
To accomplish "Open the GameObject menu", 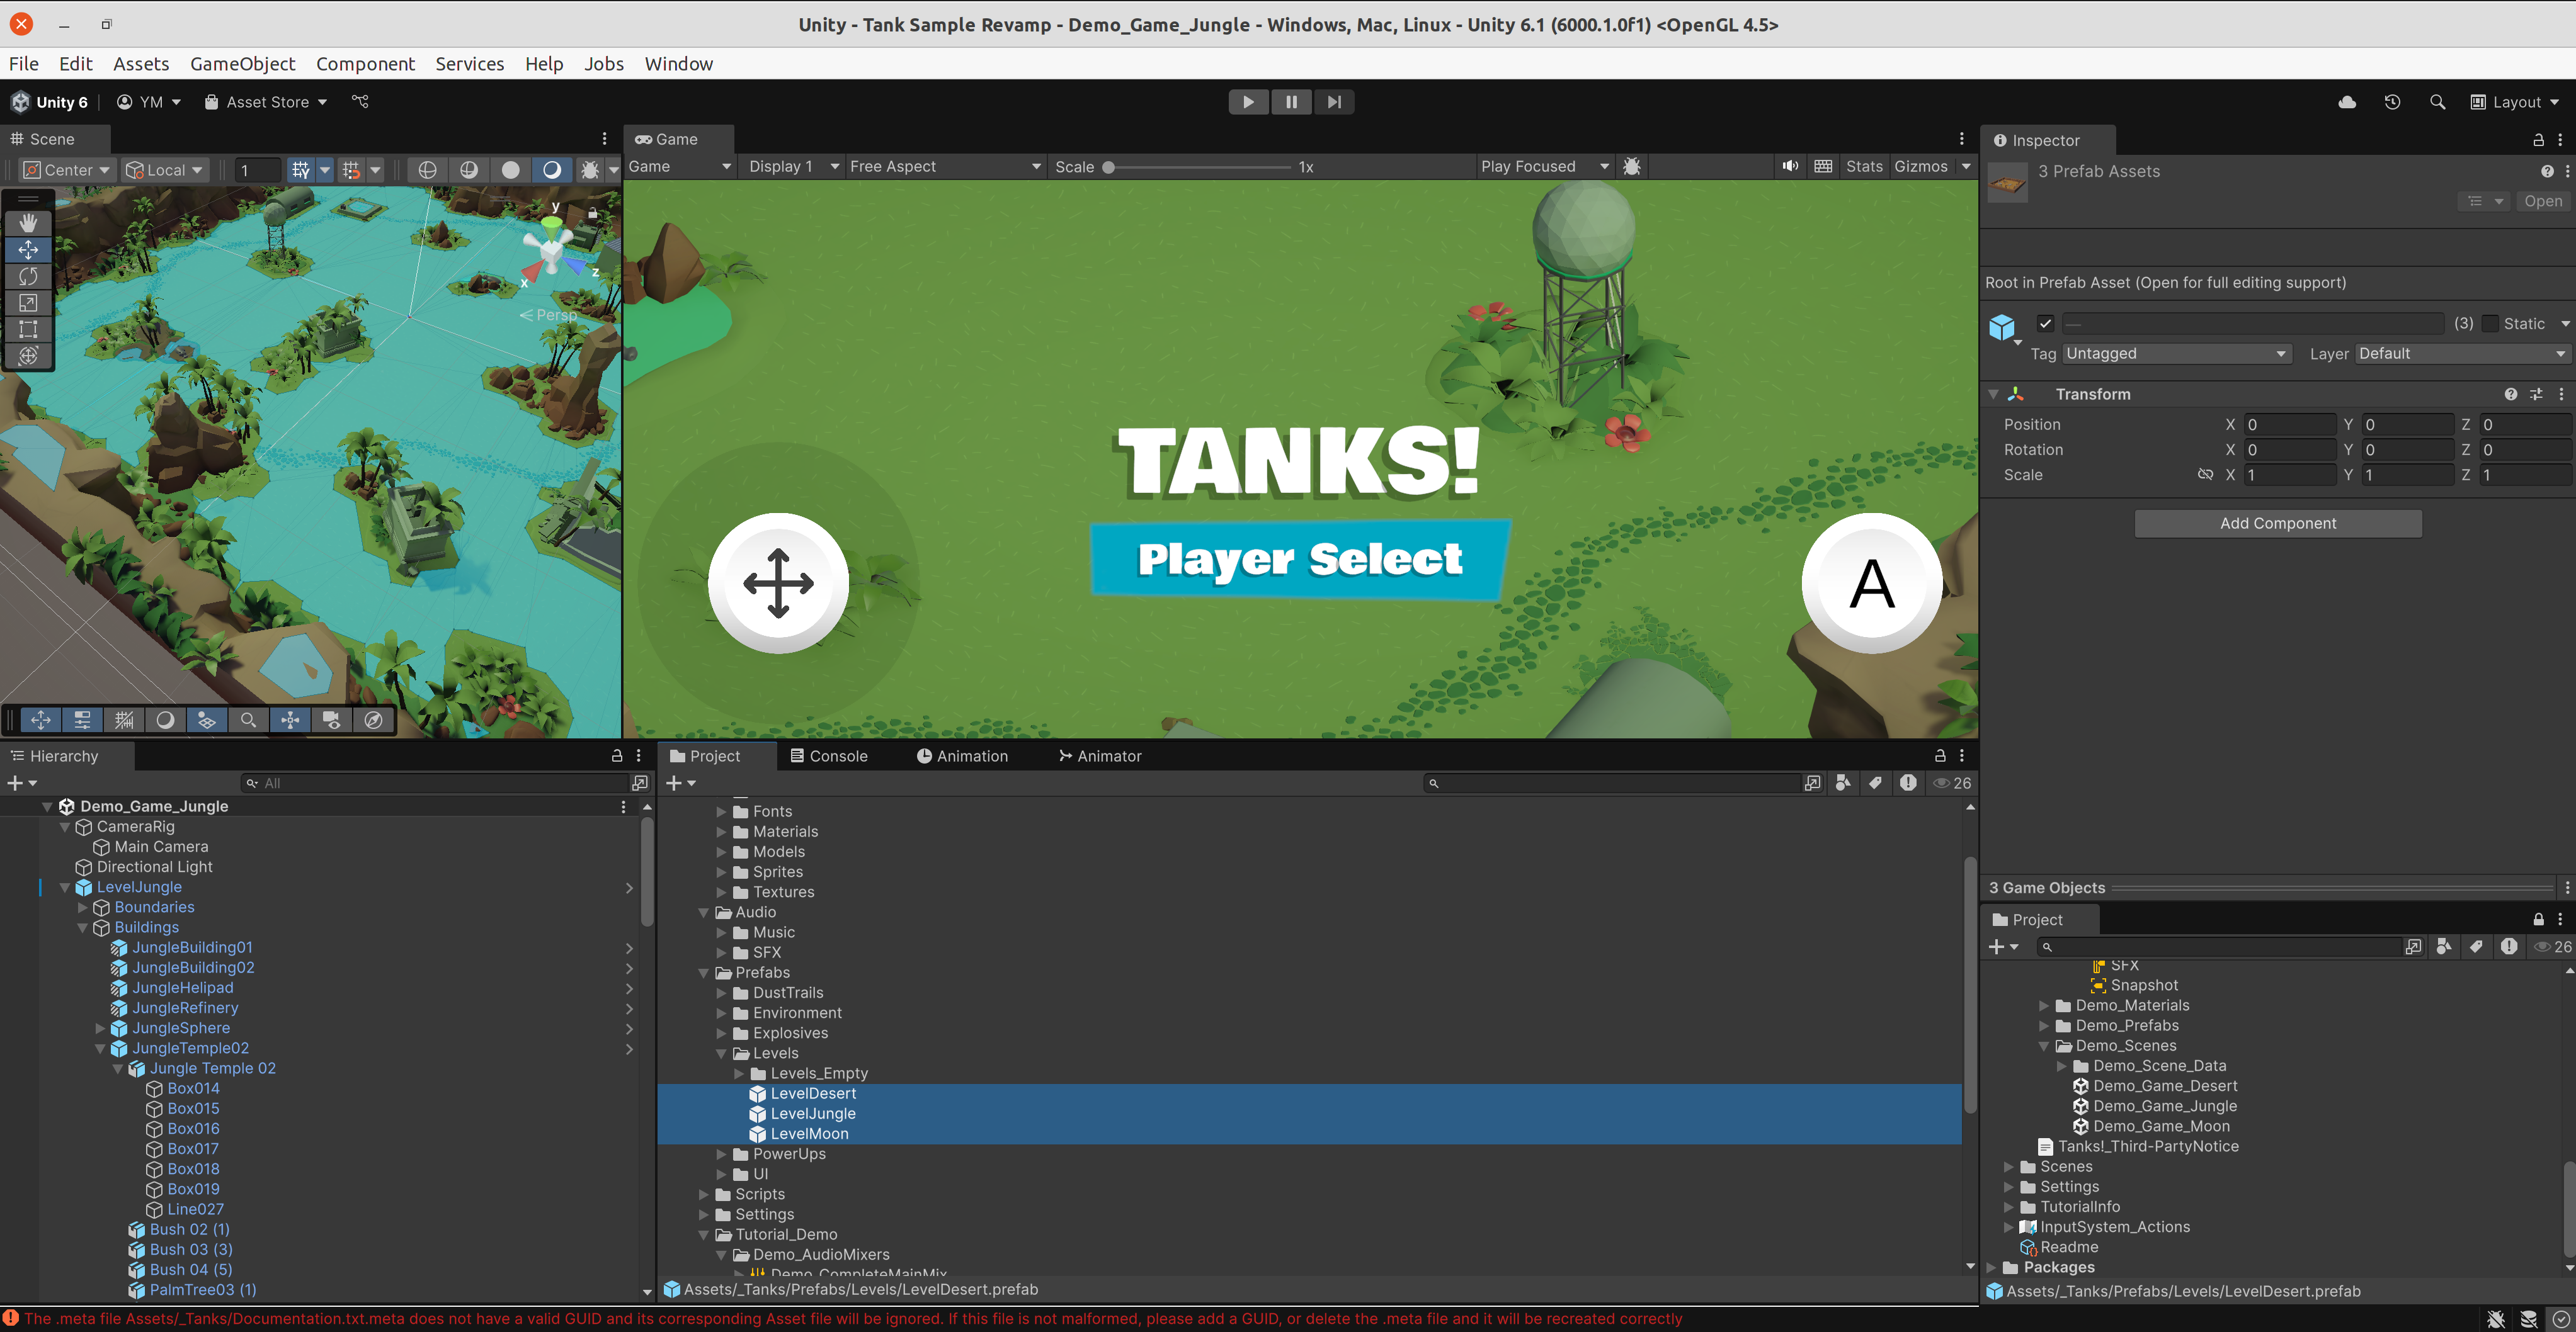I will 242,63.
